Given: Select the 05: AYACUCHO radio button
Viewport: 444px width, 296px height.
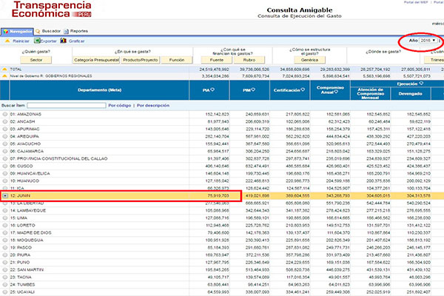Looking at the screenshot, I should pos(5,144).
